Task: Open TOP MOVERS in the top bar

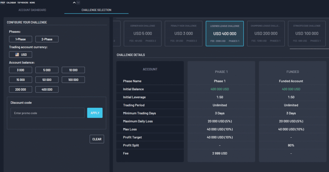Action: click(x=23, y=3)
